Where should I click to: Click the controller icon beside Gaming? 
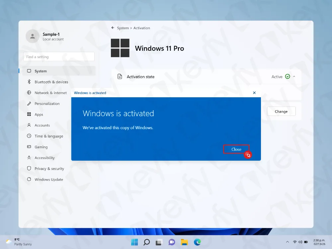(x=29, y=147)
